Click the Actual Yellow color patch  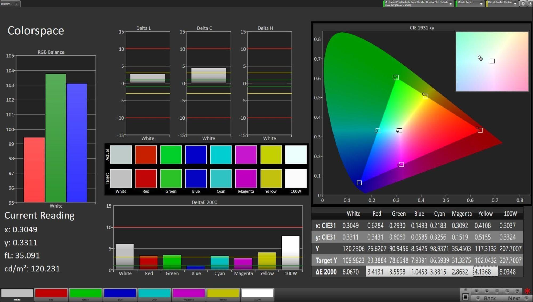pos(271,154)
